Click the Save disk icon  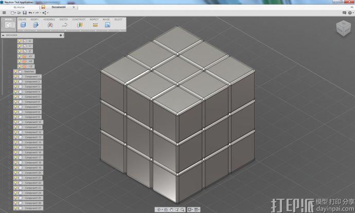click(x=25, y=13)
